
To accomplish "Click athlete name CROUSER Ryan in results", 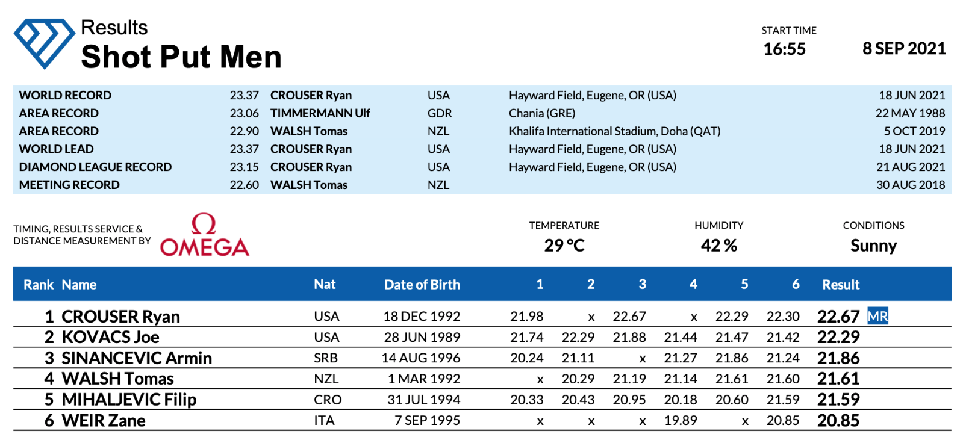I will (120, 317).
